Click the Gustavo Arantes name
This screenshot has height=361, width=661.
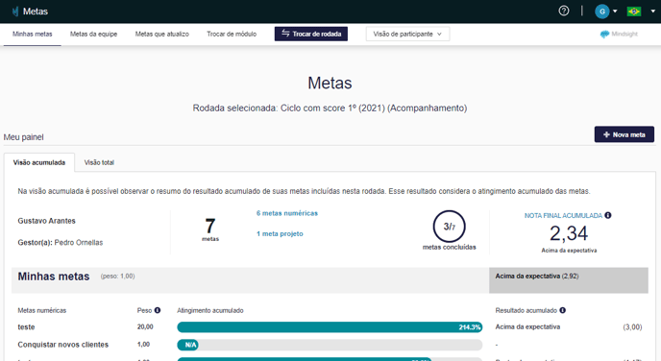(46, 221)
